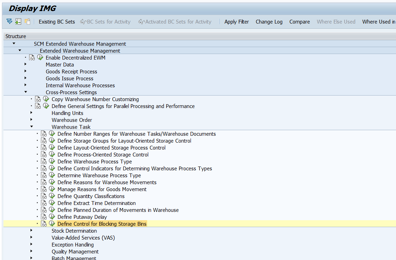
Task: Expand the Stock Determination node
Action: [31, 231]
